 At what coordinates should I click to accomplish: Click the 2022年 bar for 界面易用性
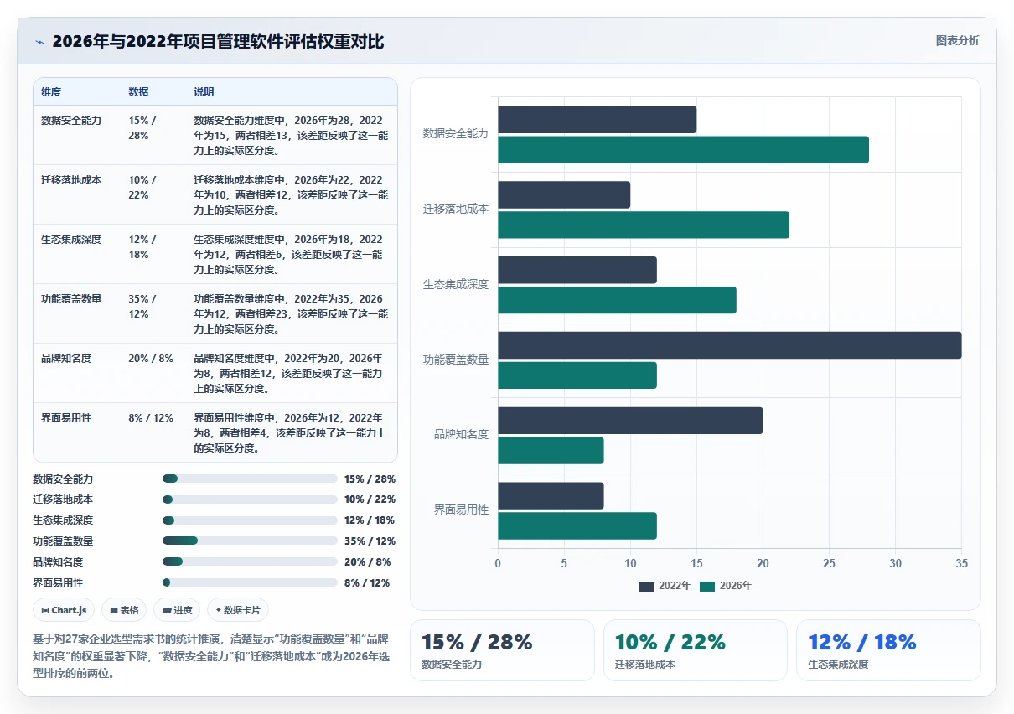[551, 496]
